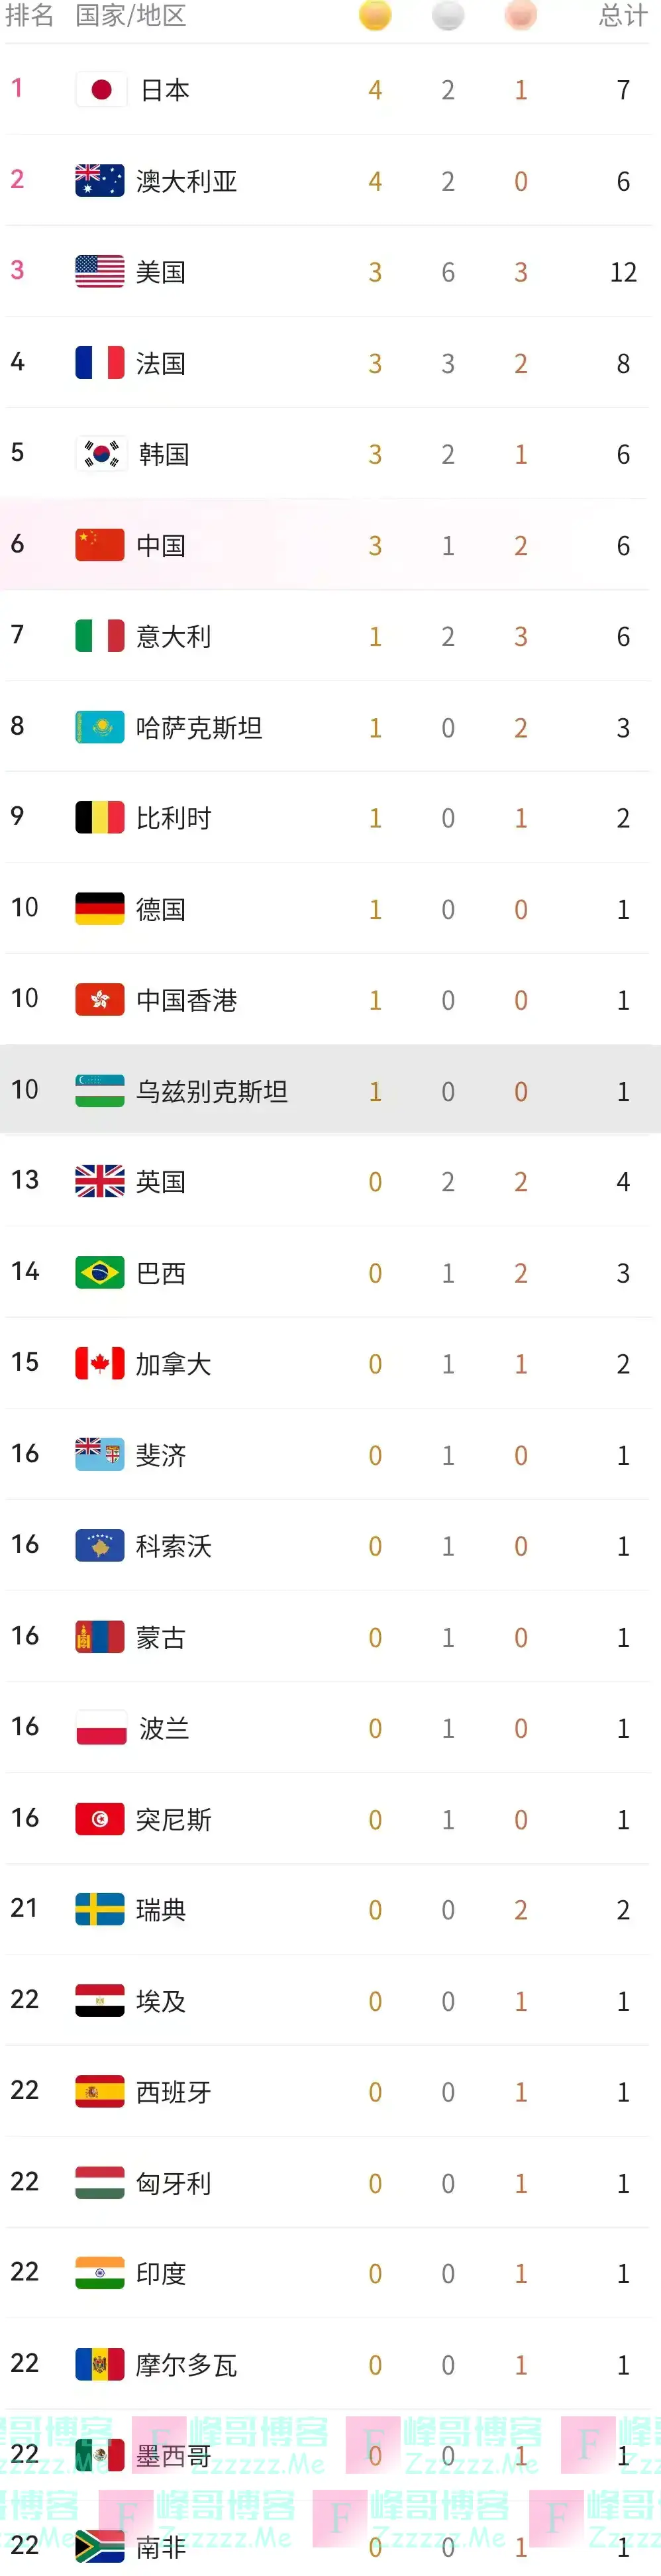Screen dimensions: 661x2576
Task: Click the South Africa flag icon
Action: (100, 2542)
